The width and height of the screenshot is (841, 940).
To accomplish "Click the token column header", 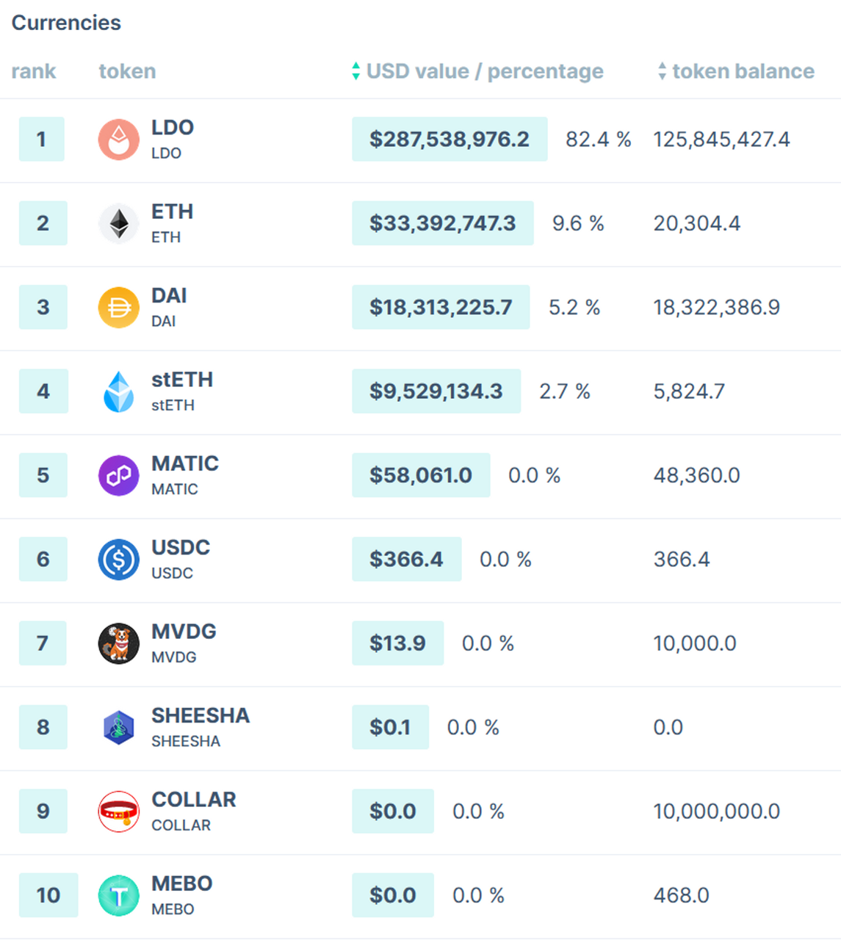I will 127,71.
